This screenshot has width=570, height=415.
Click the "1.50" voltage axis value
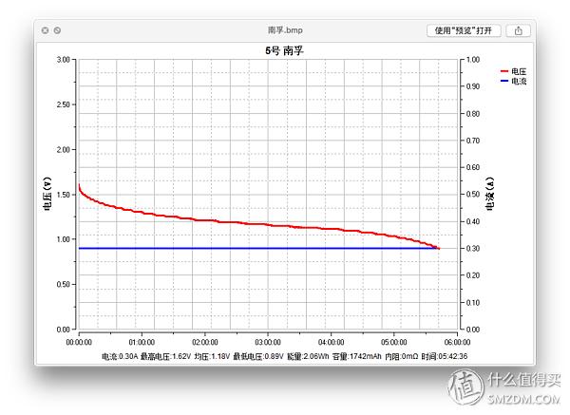[63, 195]
